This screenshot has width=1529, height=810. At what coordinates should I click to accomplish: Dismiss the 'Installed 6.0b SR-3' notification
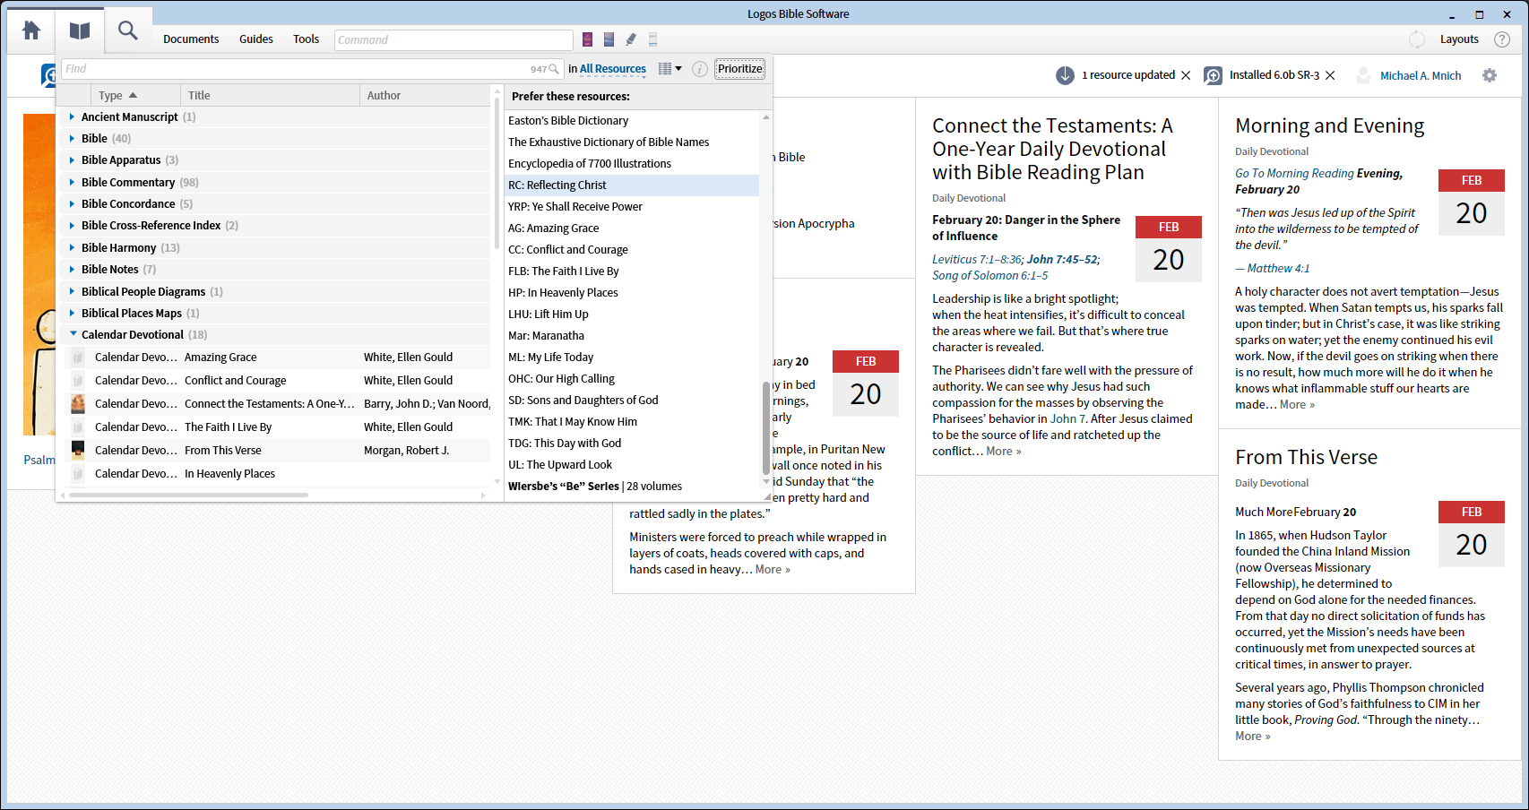(x=1330, y=75)
